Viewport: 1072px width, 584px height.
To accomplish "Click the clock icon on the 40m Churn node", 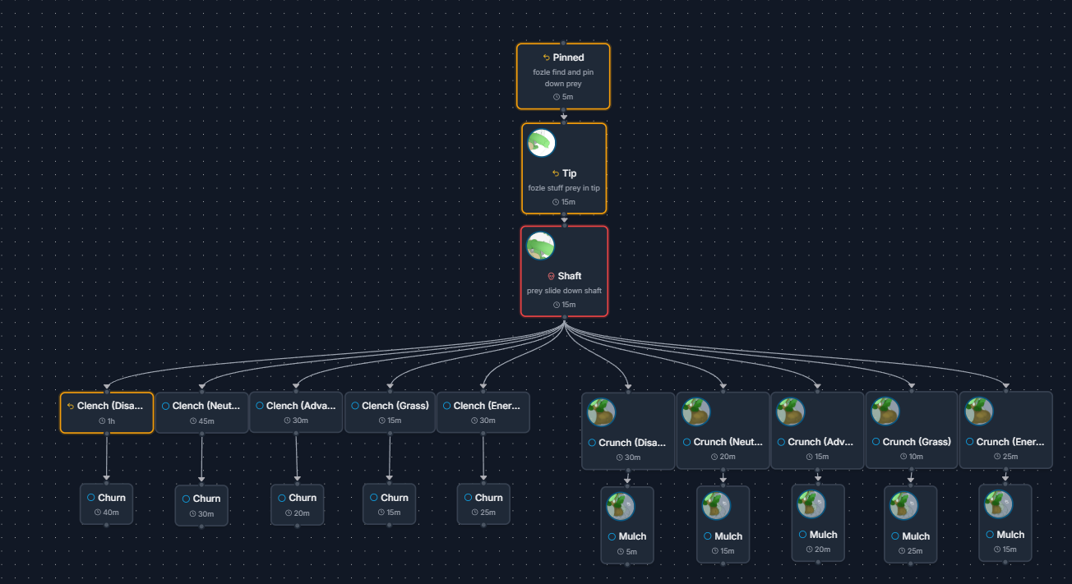I will [x=98, y=513].
